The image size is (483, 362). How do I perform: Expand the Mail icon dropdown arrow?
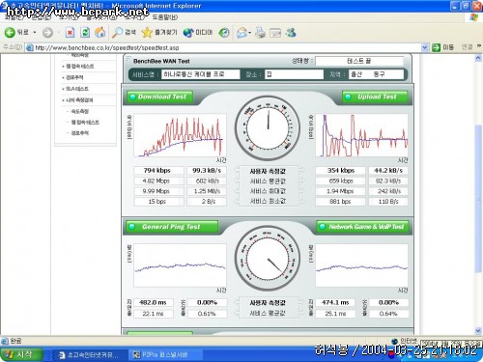249,33
